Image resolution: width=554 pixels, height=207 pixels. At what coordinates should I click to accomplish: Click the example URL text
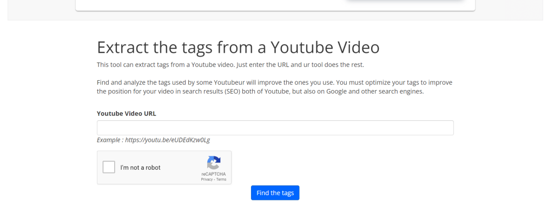[153, 140]
